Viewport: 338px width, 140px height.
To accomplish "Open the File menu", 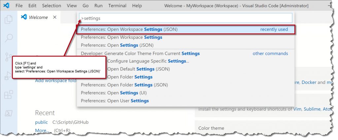I will pos(19,6).
